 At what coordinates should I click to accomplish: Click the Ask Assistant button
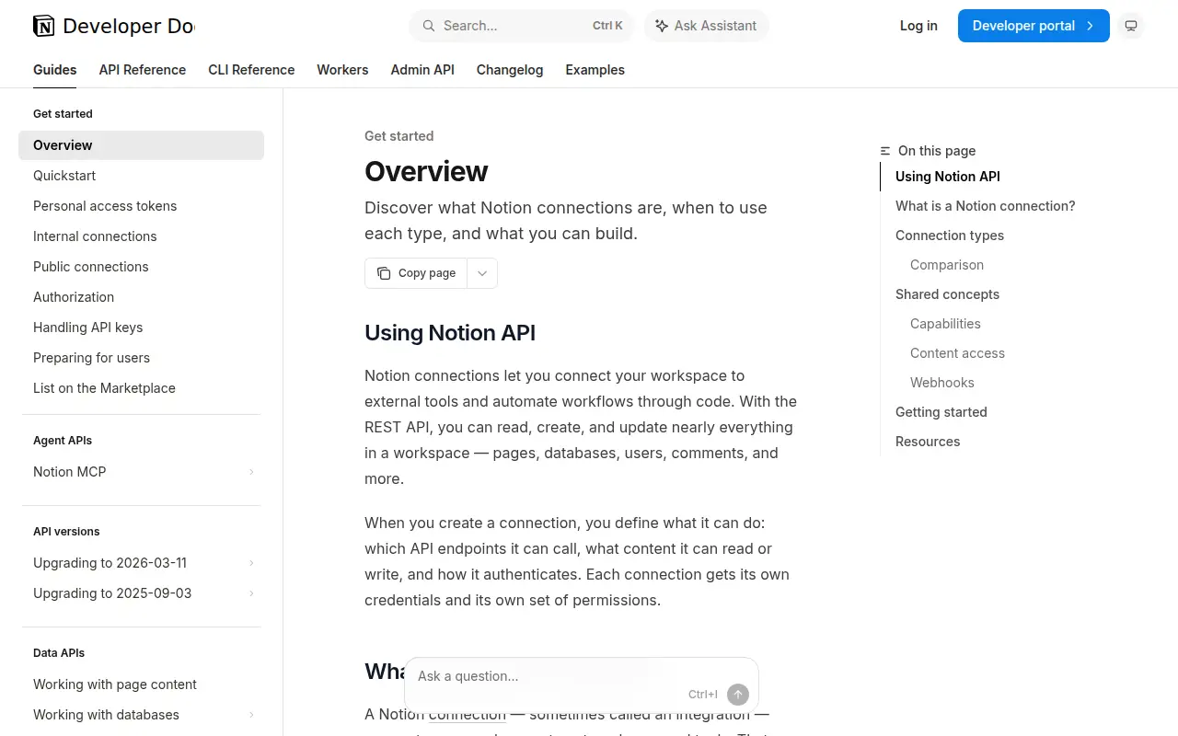tap(706, 26)
